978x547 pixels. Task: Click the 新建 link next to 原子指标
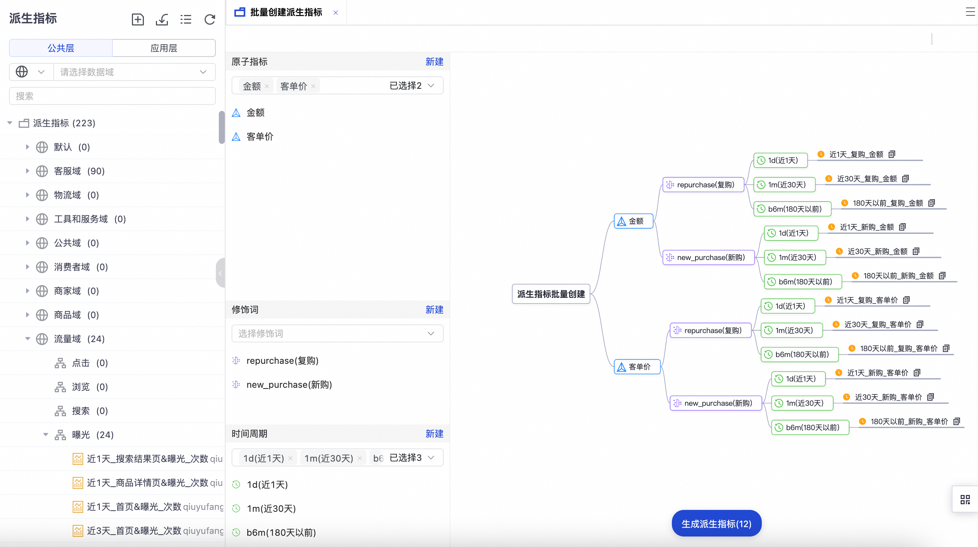[434, 61]
